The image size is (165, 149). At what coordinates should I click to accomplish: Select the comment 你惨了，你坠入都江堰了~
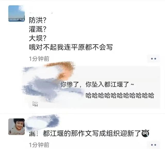[97, 84]
